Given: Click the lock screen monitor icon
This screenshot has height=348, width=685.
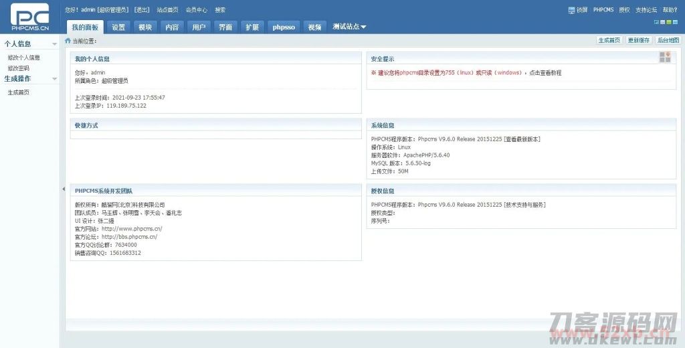Looking at the screenshot, I should pos(571,10).
